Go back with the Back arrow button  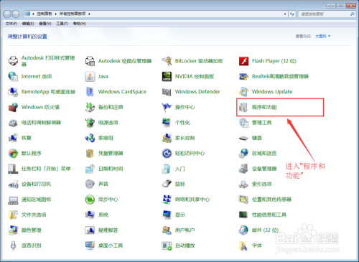pos(7,14)
